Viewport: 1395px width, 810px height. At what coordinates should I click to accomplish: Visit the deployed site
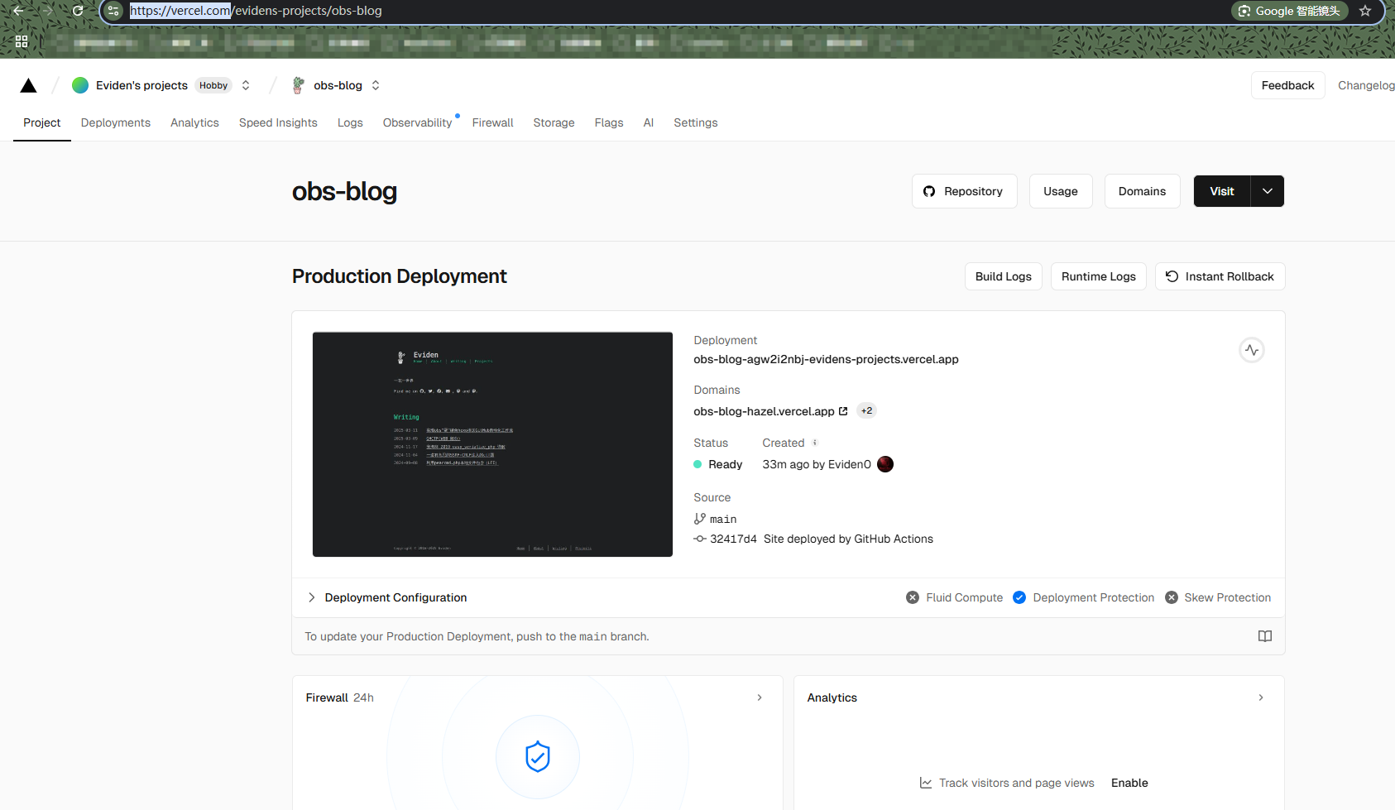(x=1221, y=191)
